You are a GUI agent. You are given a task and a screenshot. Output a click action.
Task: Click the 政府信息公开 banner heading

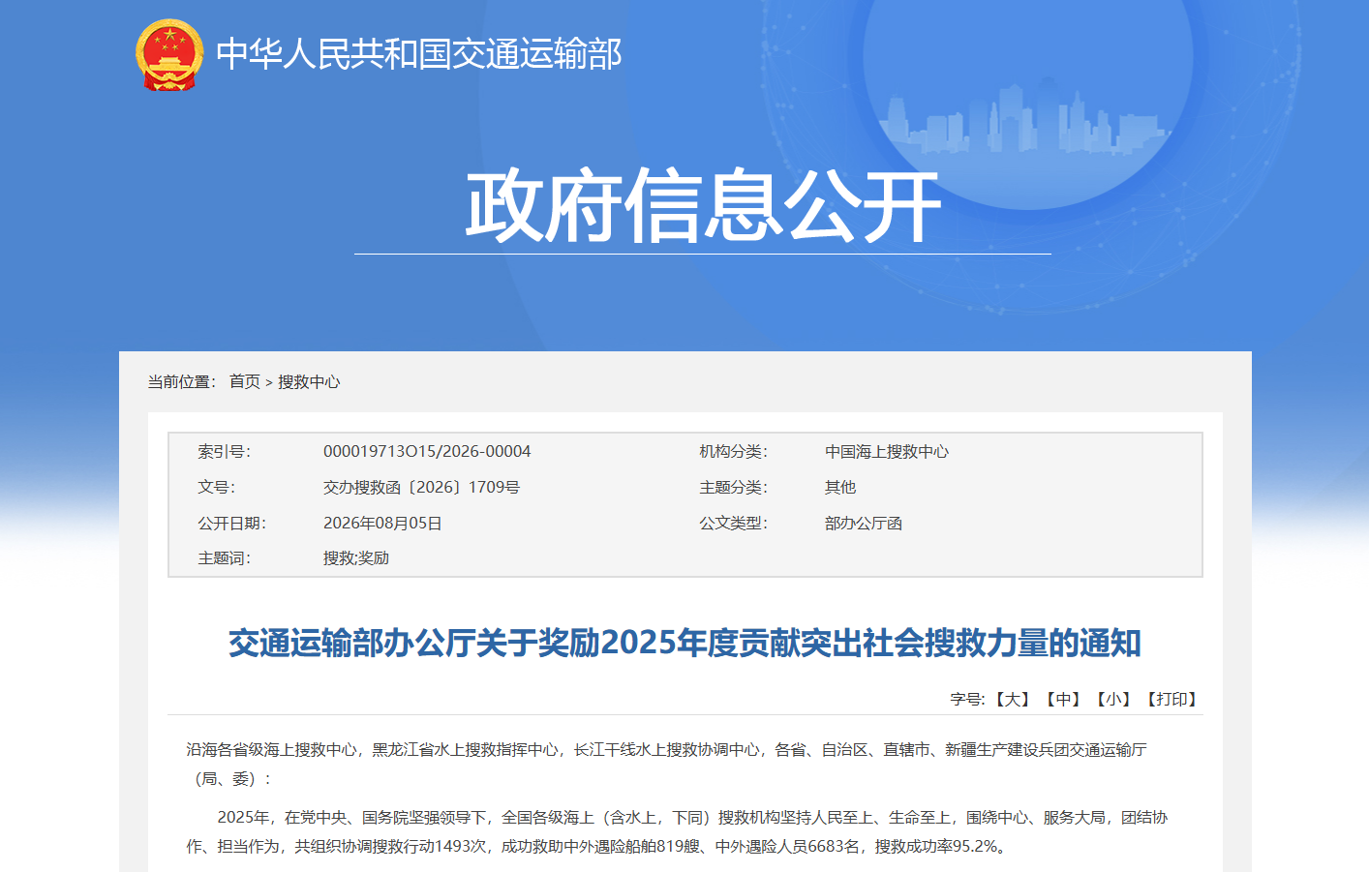coord(703,206)
